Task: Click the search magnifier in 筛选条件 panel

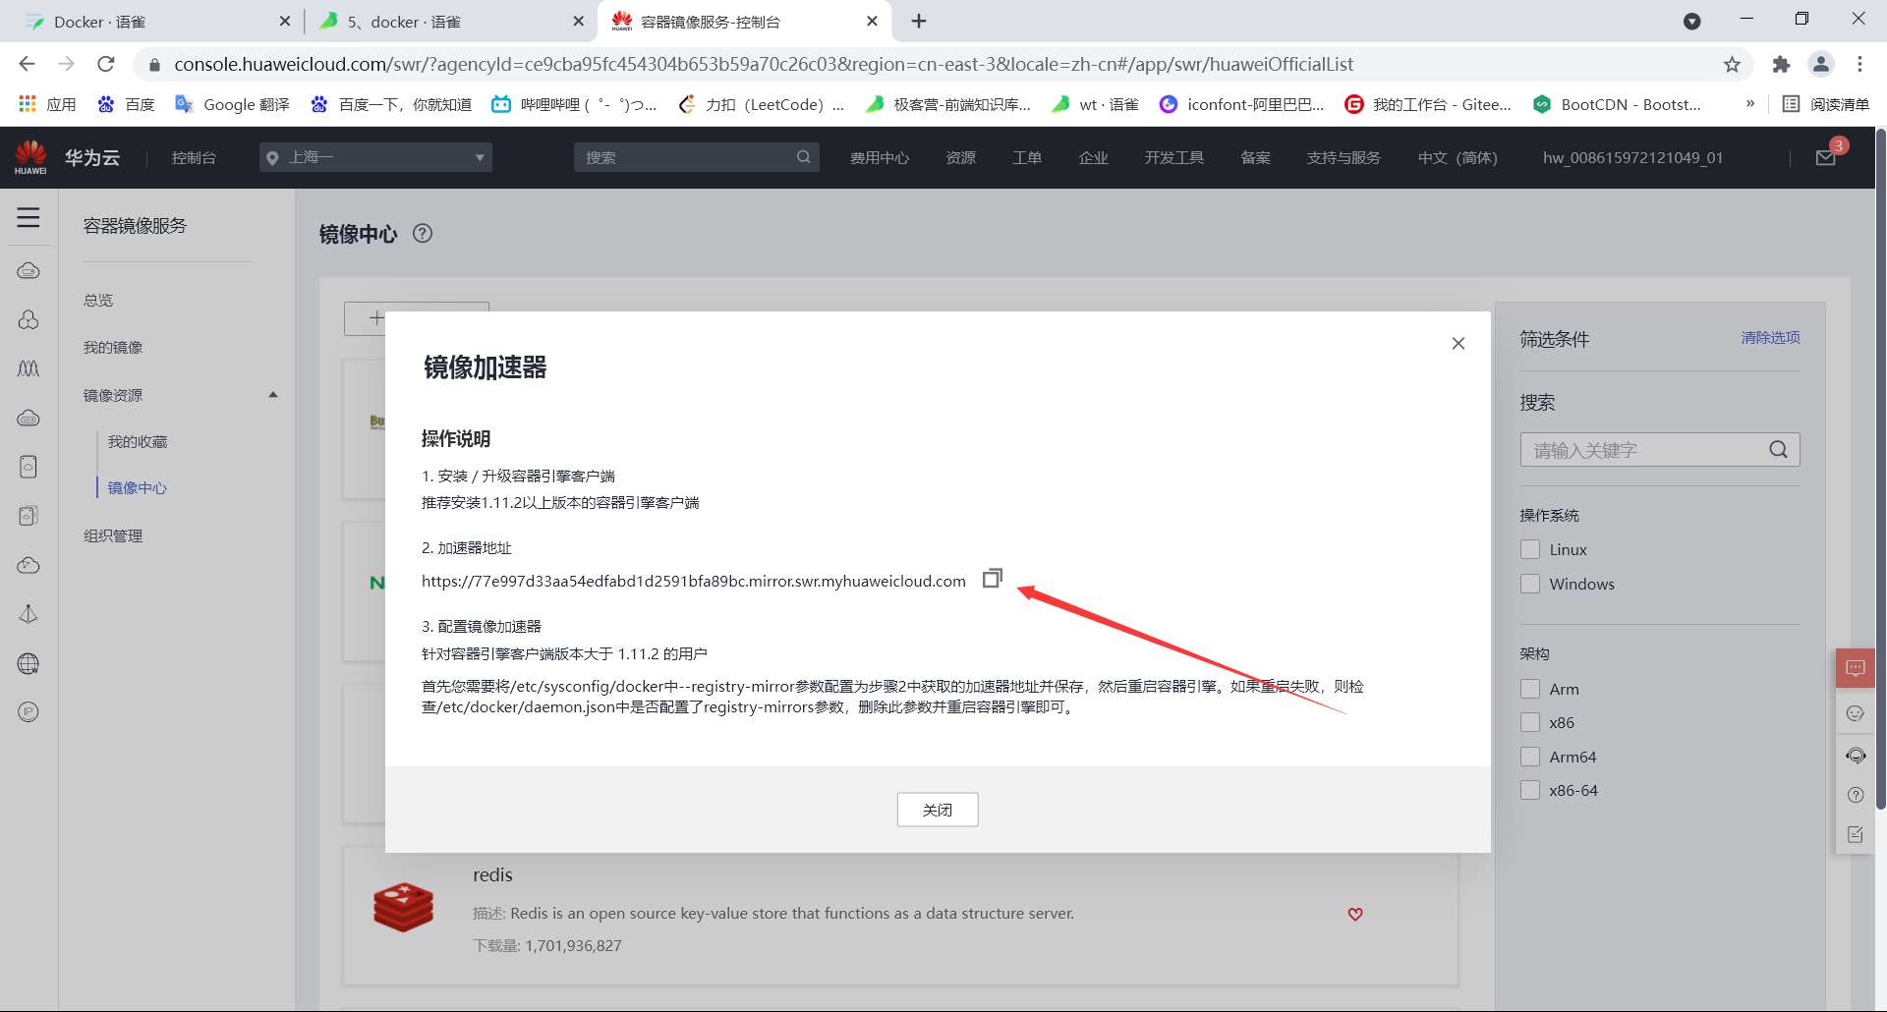Action: point(1779,450)
